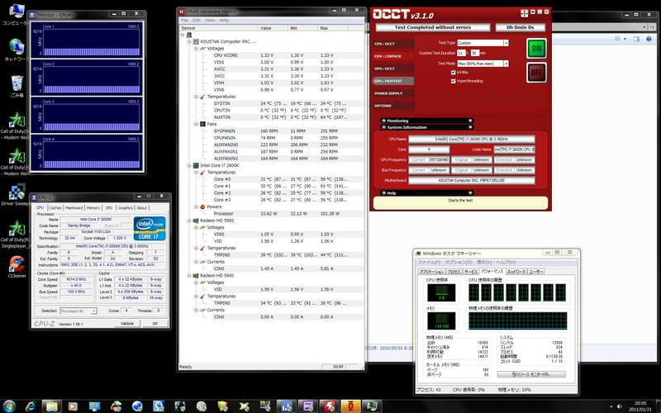The image size is (661, 413).
Task: Open Windows Media Player from taskbar
Action: [73, 406]
